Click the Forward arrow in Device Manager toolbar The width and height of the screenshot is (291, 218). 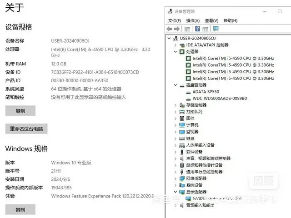click(177, 29)
